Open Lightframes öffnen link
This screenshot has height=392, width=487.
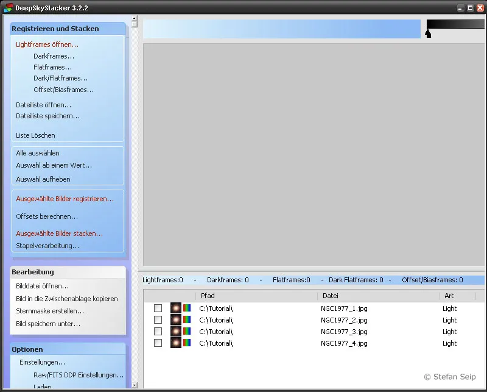47,45
